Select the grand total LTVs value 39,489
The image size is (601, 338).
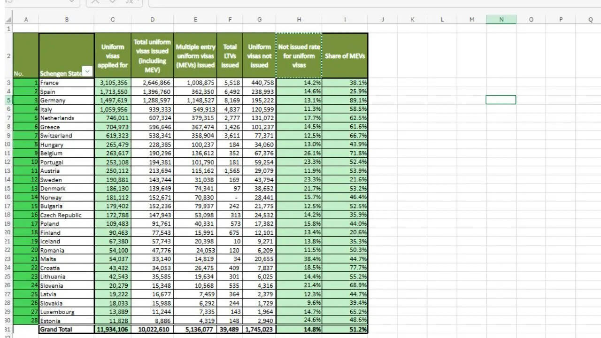(x=230, y=329)
